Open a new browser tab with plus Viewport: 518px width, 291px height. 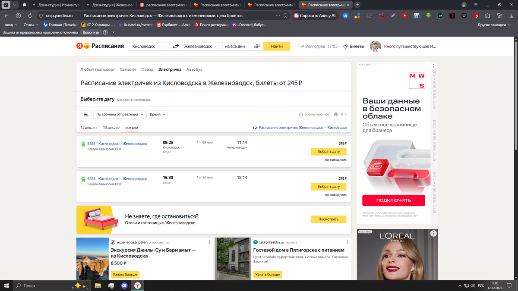[357, 5]
